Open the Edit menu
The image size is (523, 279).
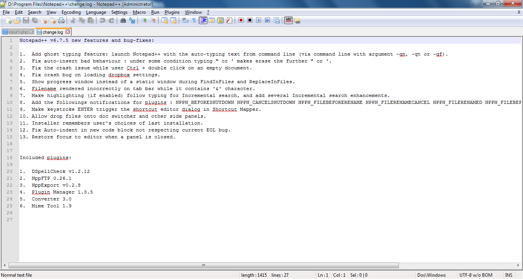pos(19,12)
